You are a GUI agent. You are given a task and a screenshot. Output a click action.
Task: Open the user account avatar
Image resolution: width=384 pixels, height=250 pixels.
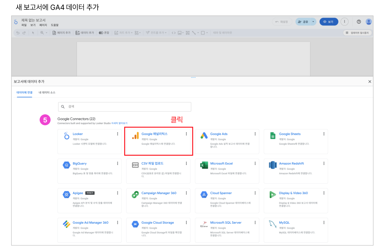[369, 22]
